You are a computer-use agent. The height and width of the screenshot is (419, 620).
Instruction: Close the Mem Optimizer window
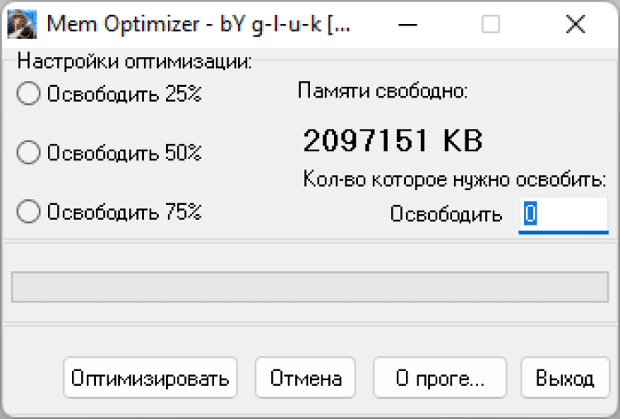575,25
